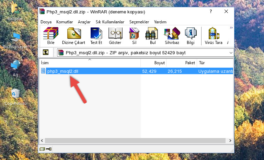
Task: Launch the Sihirbaz wizard icon
Action: [x=172, y=36]
